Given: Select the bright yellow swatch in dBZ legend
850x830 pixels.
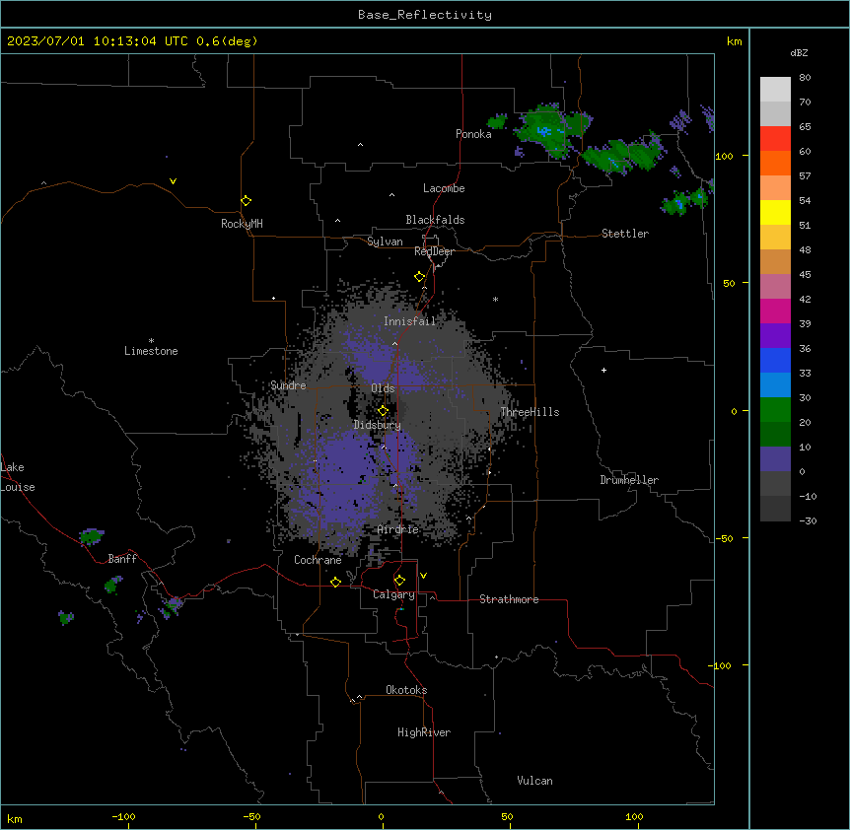Looking at the screenshot, I should [775, 212].
